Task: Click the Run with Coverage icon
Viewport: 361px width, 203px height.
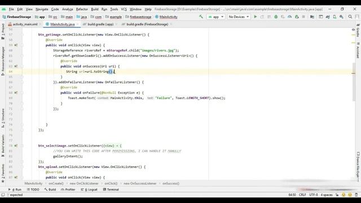Action: [283, 17]
